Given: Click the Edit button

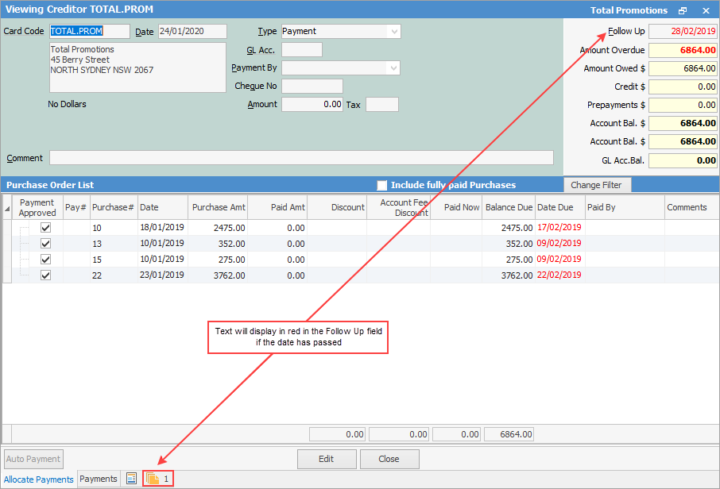Looking at the screenshot, I should (327, 459).
